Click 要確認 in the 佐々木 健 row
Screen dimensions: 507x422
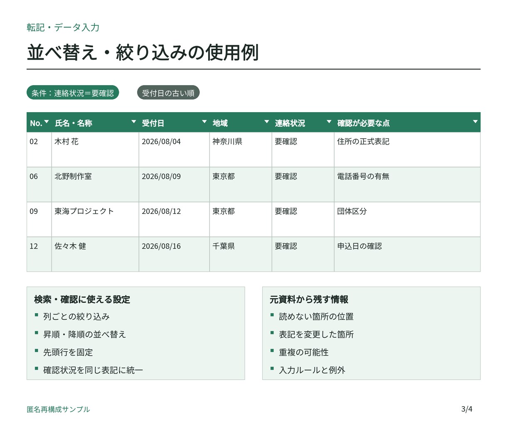[x=303, y=254]
